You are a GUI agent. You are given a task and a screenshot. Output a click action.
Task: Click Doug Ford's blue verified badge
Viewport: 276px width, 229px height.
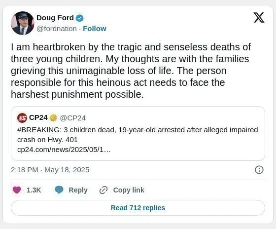80,18
